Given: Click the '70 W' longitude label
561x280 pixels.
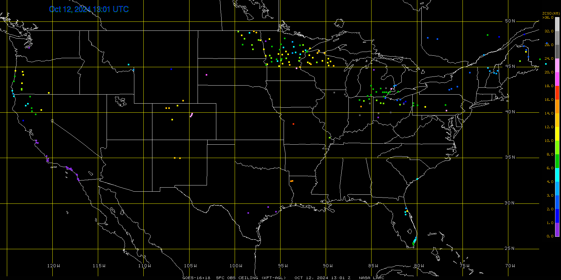Looking at the screenshot, I should pos(510,266).
